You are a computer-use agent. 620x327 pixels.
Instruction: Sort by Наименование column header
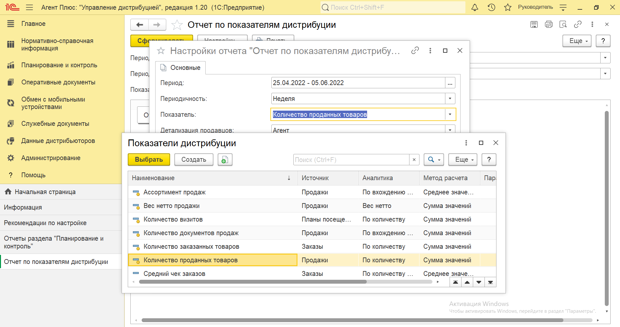tap(213, 178)
